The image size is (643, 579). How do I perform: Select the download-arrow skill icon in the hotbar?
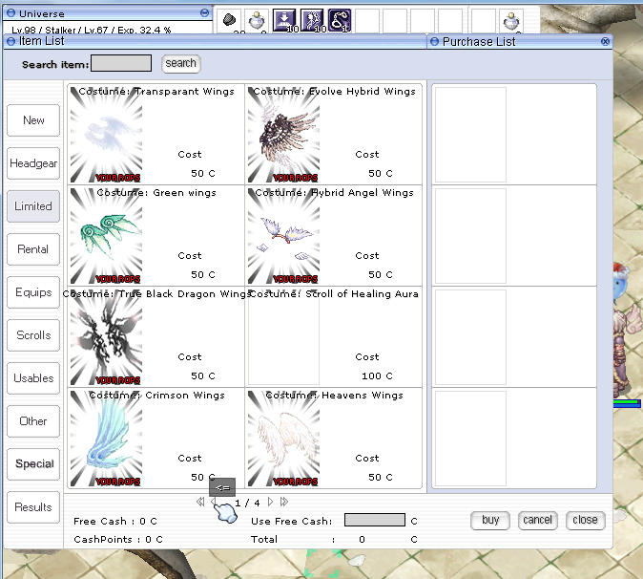coord(284,20)
